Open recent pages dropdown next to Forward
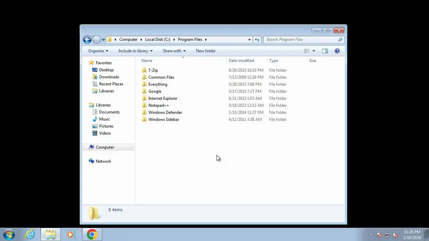 coord(103,39)
